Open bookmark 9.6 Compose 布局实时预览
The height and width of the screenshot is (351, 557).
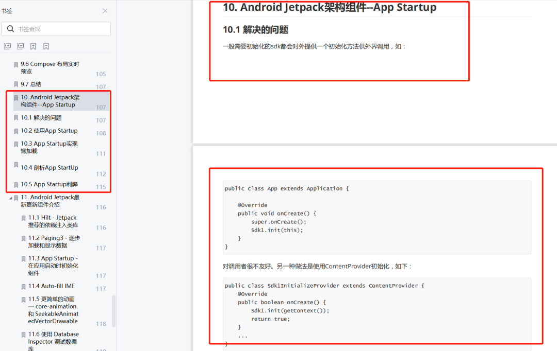pyautogui.click(x=50, y=67)
